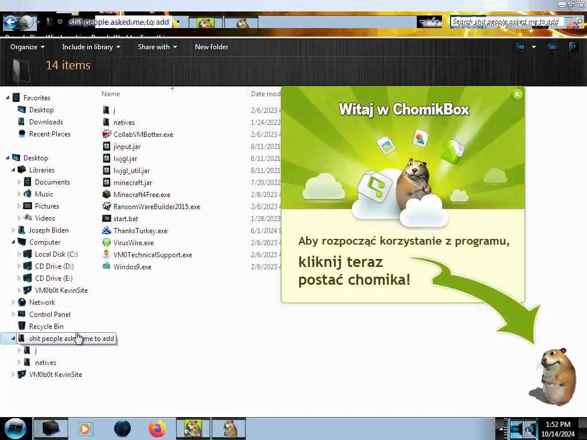
Task: Select the Music library
Action: point(44,194)
